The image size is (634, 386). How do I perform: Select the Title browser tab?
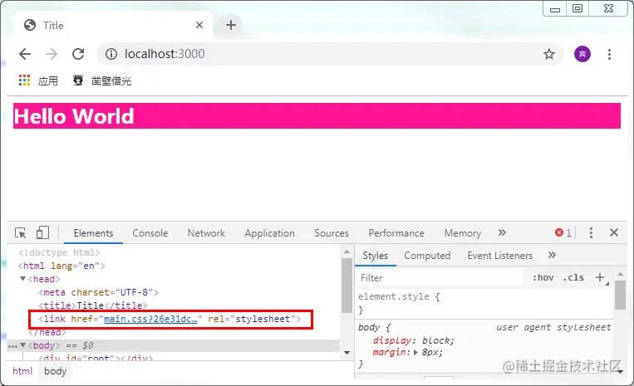(x=113, y=25)
